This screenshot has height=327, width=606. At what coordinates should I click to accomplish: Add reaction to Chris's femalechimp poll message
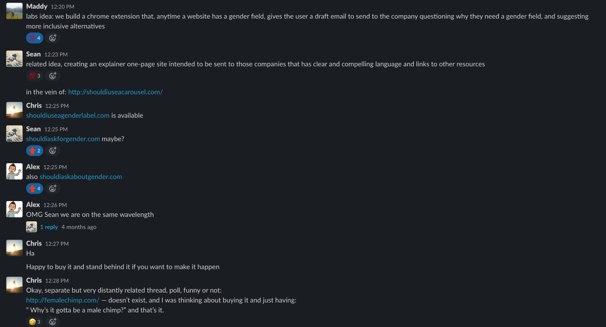[x=53, y=321]
